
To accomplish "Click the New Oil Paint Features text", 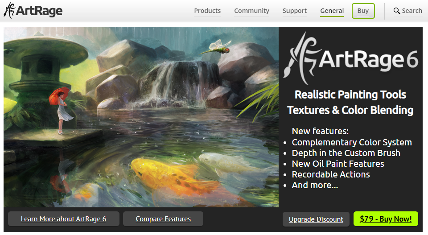I will pos(338,164).
